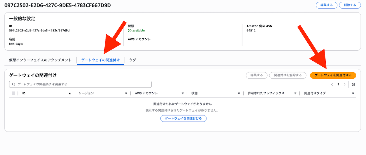Click the ID value 097c2502-e2d6-427c-9de5-4783cf667d9d
Image resolution: width=366 pixels, height=155 pixels.
tap(39, 31)
